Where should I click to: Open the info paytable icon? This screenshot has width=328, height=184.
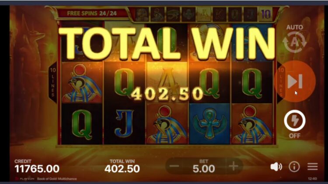pos(294,167)
